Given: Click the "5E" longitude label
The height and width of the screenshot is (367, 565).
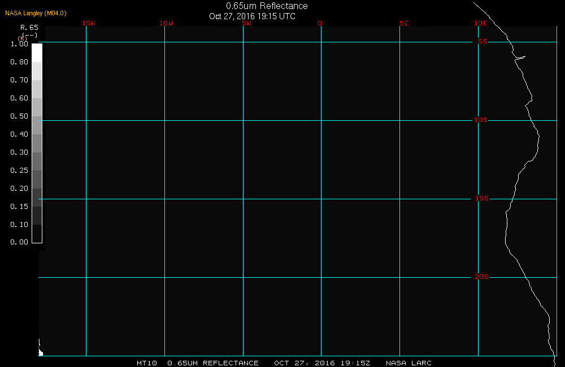Looking at the screenshot, I should 404,23.
